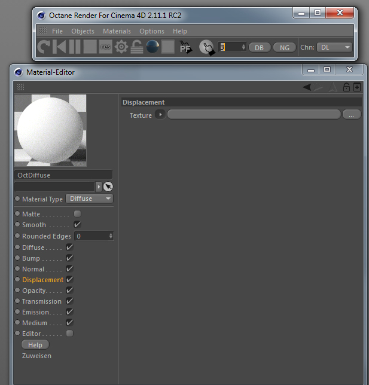Open the Materials menu
Image resolution: width=369 pixels, height=385 pixels.
pos(117,31)
